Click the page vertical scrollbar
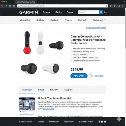Screen dimensions: 126x126 pyautogui.click(x=125, y=62)
